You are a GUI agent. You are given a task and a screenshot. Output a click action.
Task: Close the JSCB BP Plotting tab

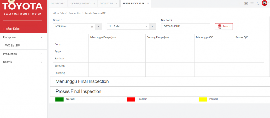[94, 3]
